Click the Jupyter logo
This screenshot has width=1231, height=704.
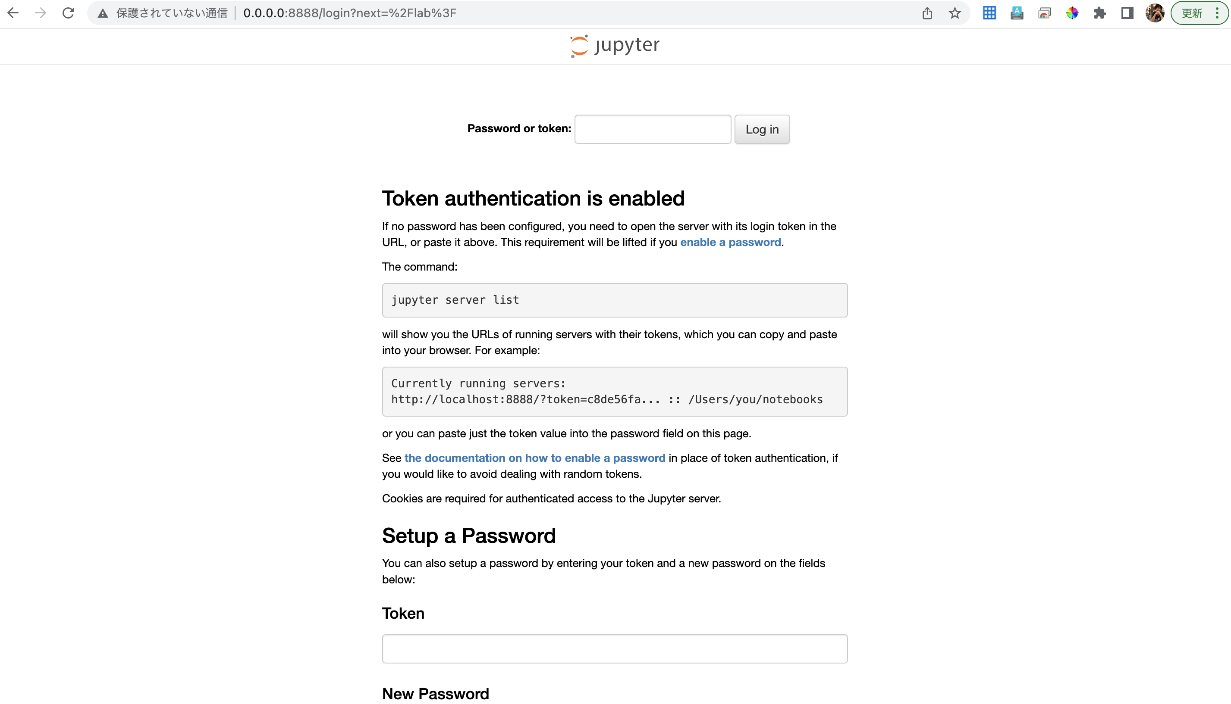614,45
